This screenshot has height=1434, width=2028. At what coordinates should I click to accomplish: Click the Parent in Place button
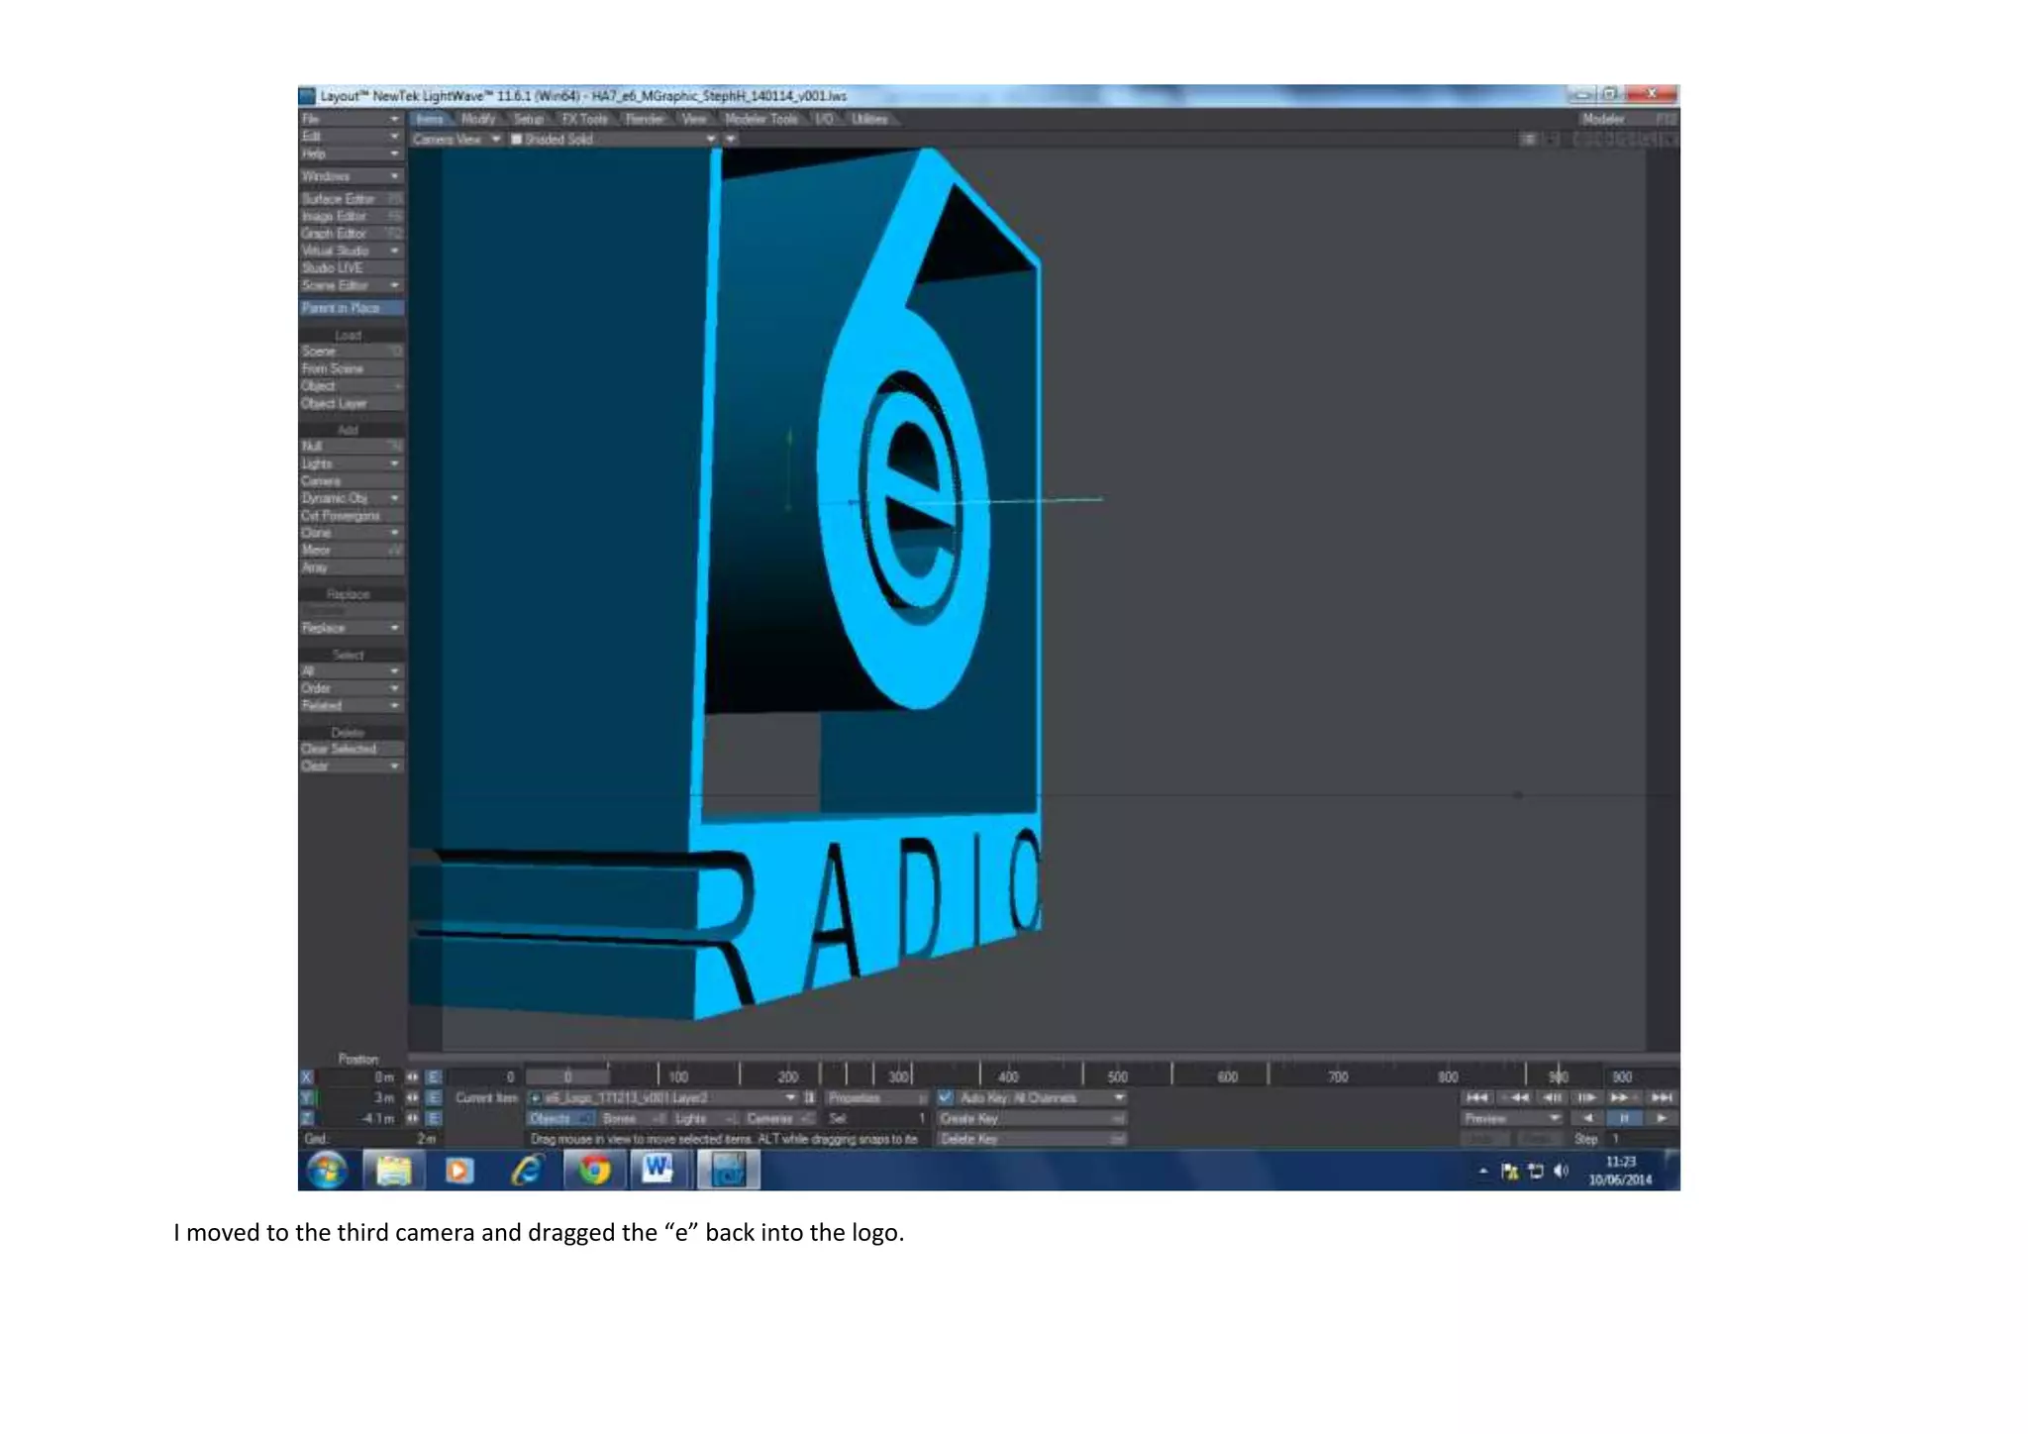point(351,308)
